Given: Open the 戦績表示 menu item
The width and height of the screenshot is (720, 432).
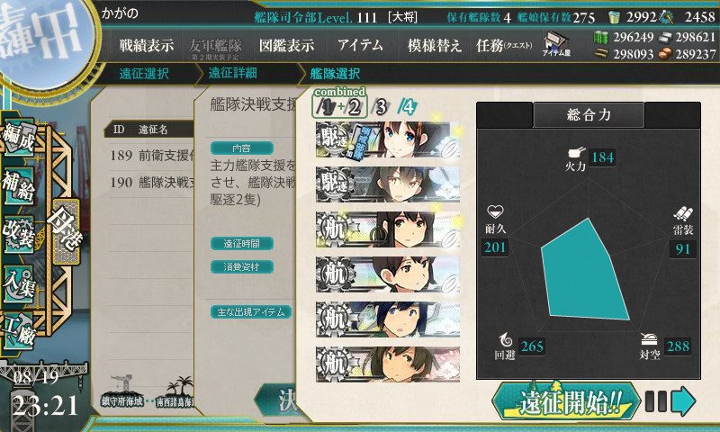Looking at the screenshot, I should 146,45.
